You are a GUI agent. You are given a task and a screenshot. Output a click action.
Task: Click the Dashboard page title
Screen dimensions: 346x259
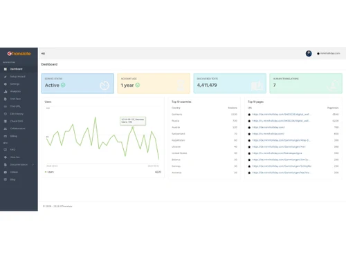pos(49,64)
